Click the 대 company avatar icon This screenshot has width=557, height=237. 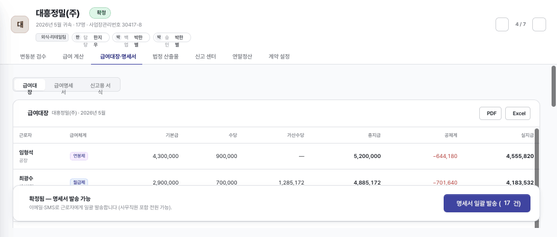[20, 25]
